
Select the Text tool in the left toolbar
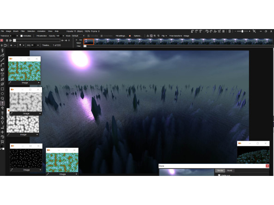pyautogui.click(x=2, y=74)
